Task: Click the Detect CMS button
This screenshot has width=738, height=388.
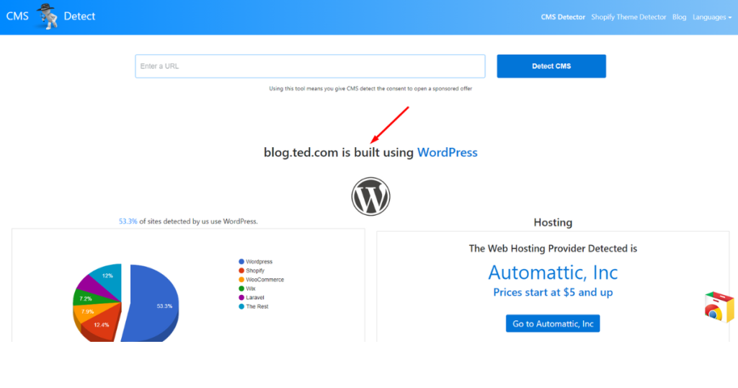Action: point(551,66)
